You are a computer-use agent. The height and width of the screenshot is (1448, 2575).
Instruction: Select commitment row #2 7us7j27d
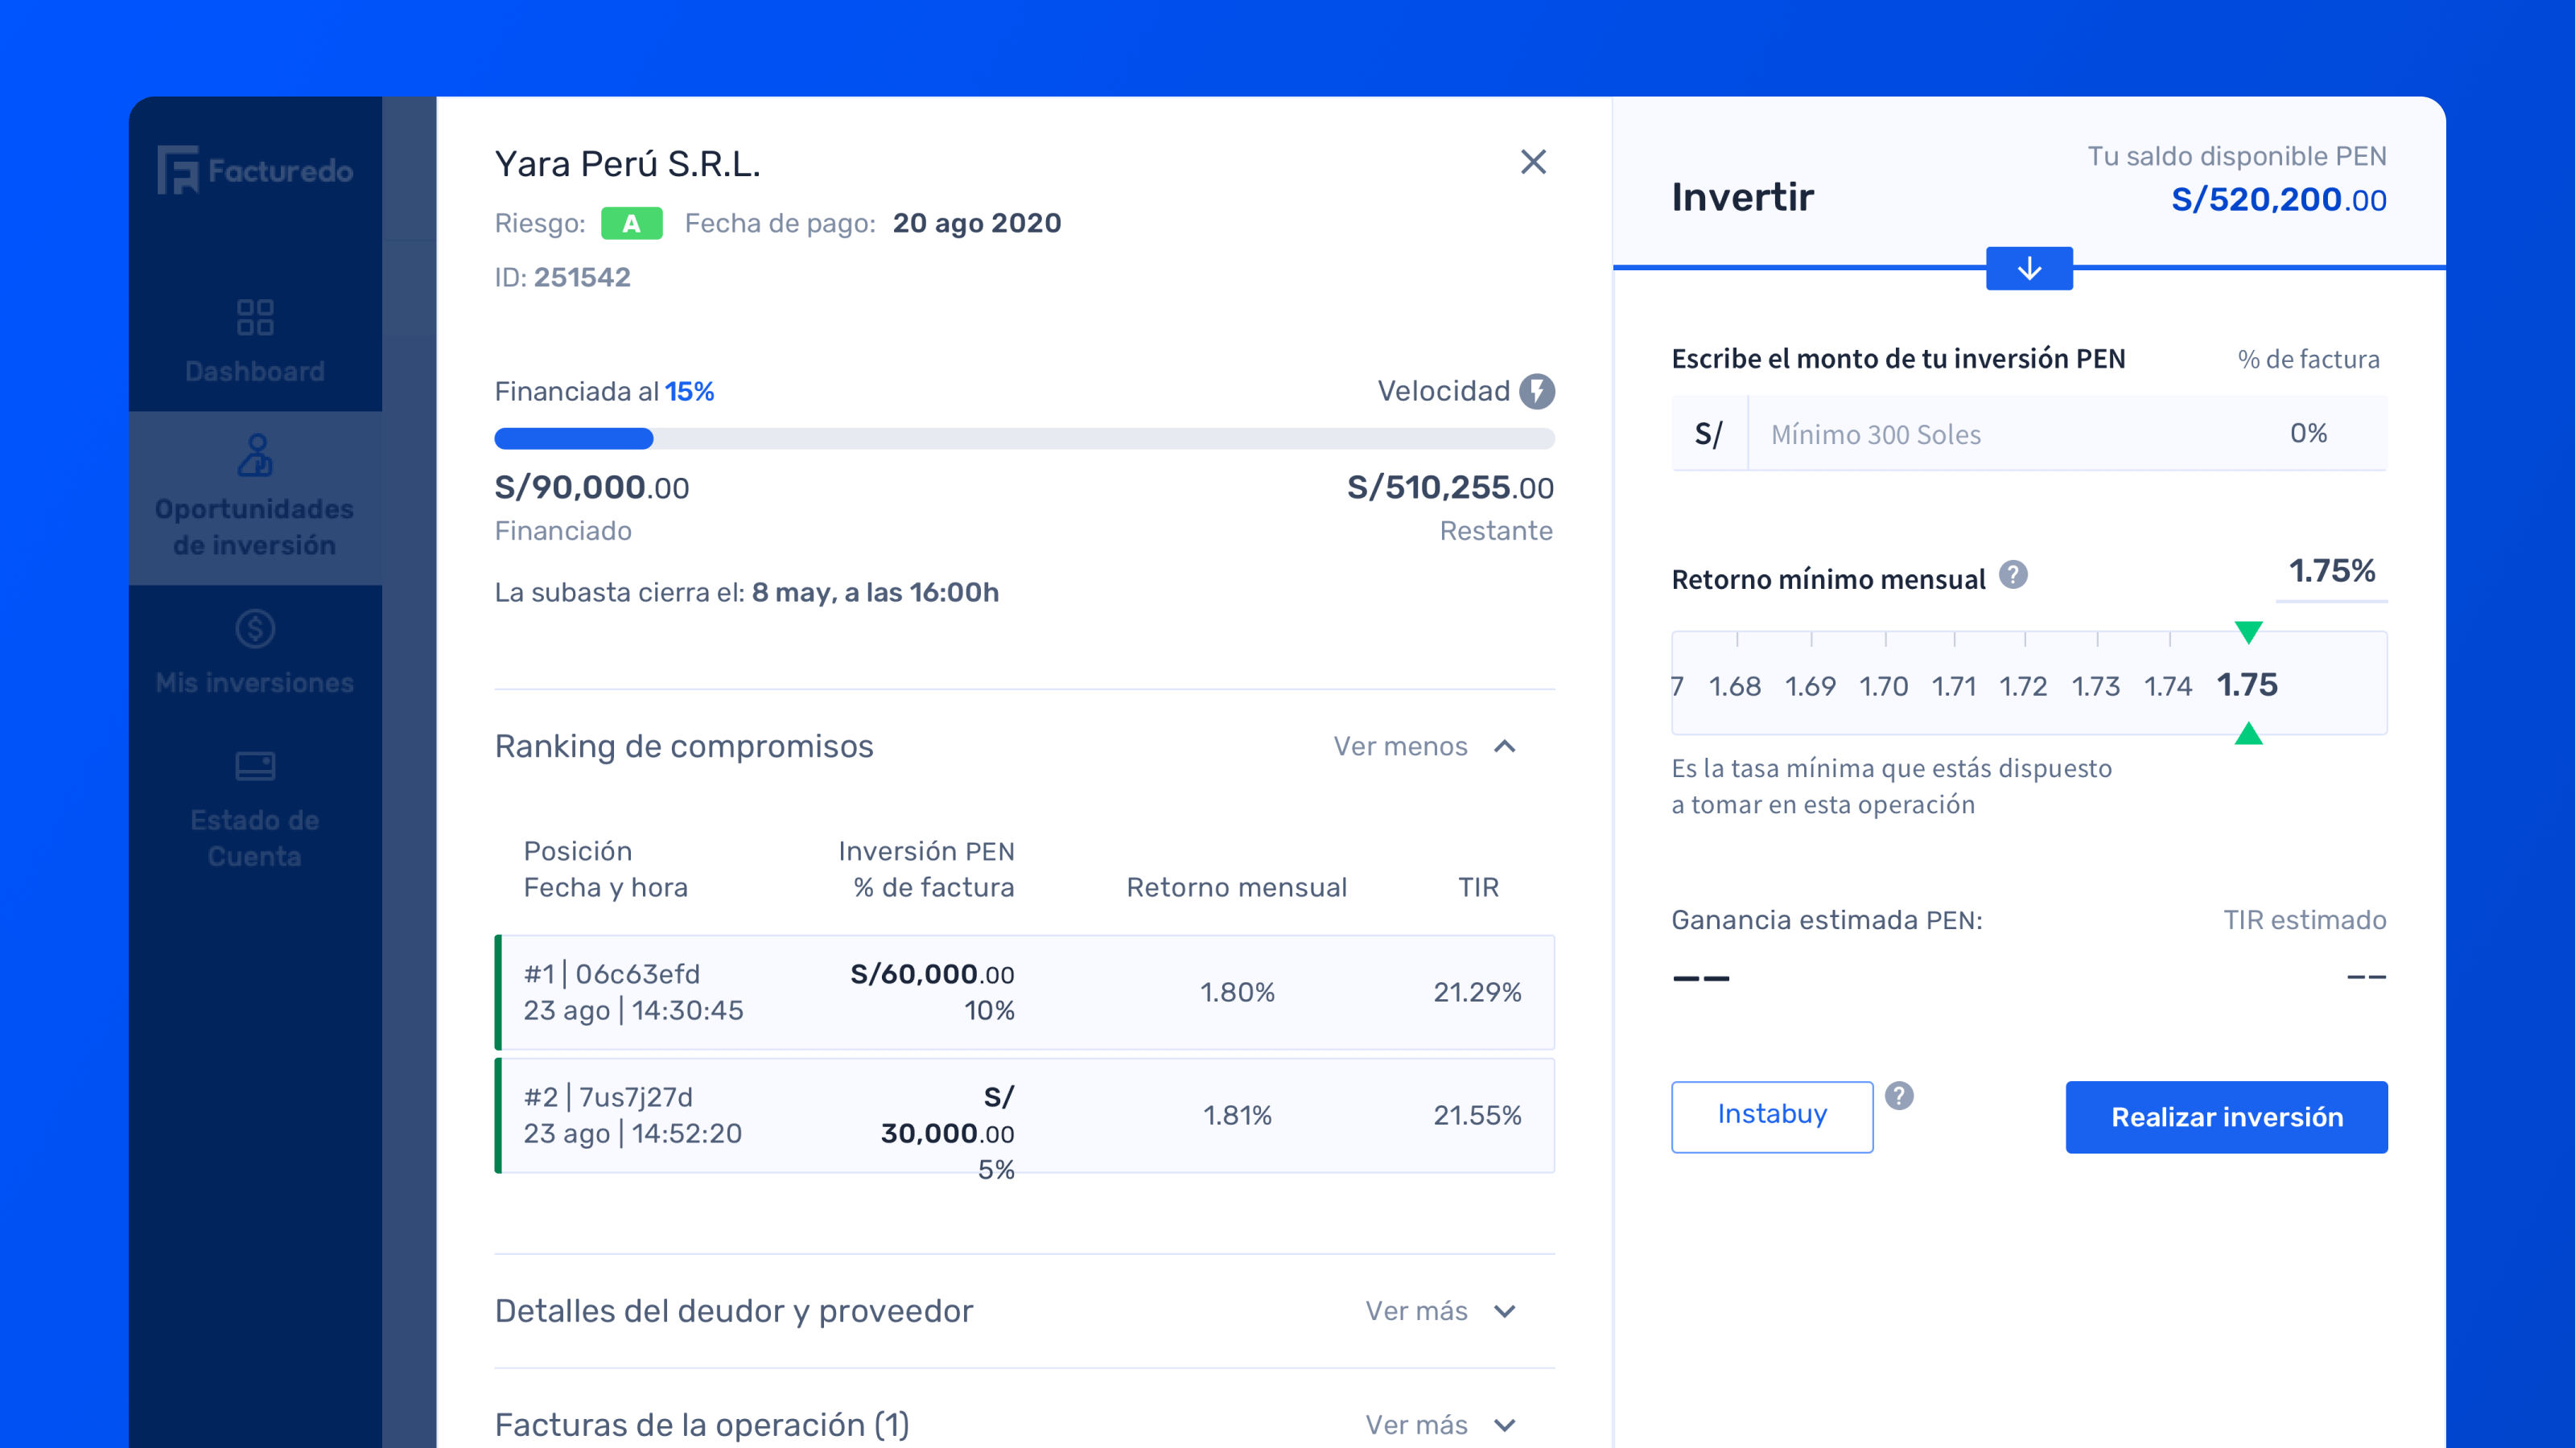pos(1024,1115)
